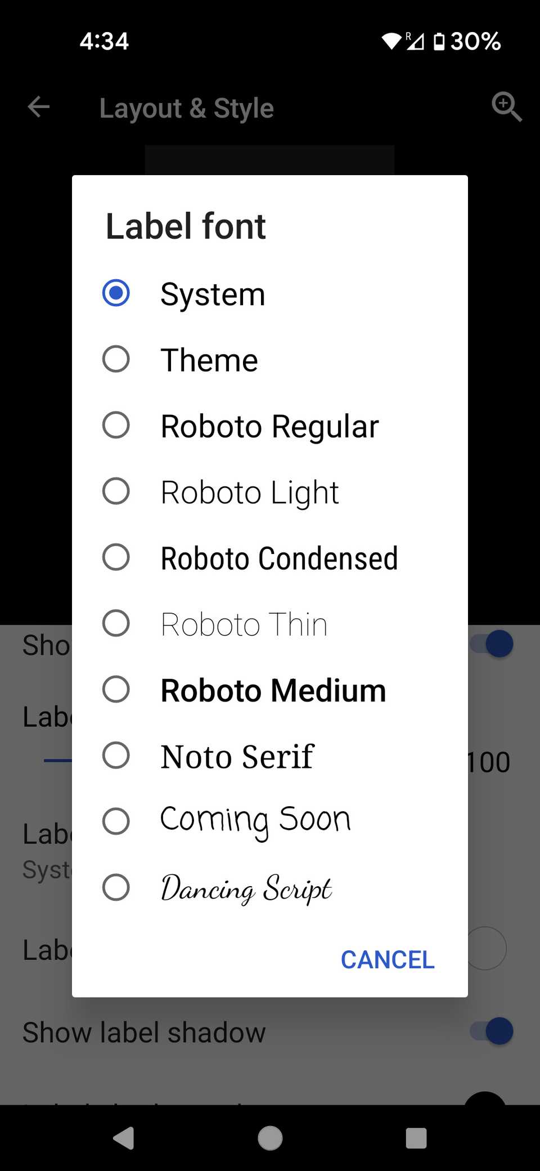
Task: Select Roboto Regular font
Action: (269, 426)
